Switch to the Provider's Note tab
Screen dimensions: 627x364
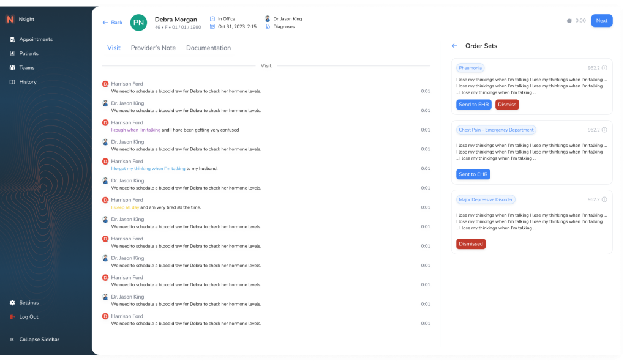(x=153, y=48)
